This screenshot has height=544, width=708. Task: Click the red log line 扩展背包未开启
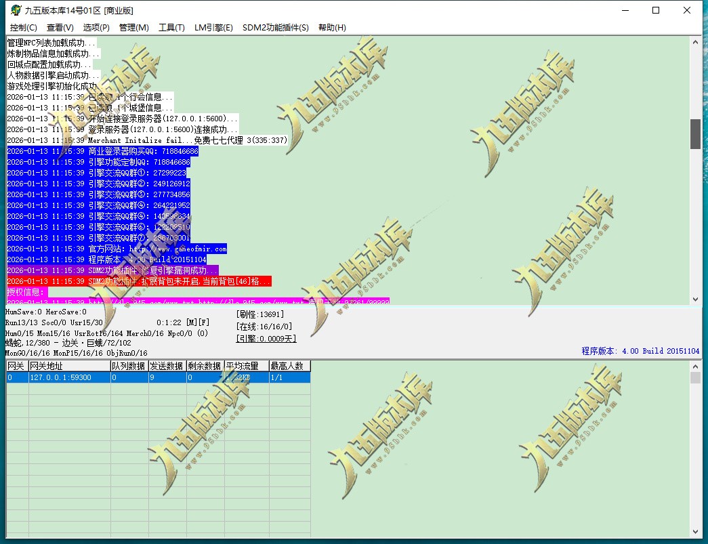(139, 281)
